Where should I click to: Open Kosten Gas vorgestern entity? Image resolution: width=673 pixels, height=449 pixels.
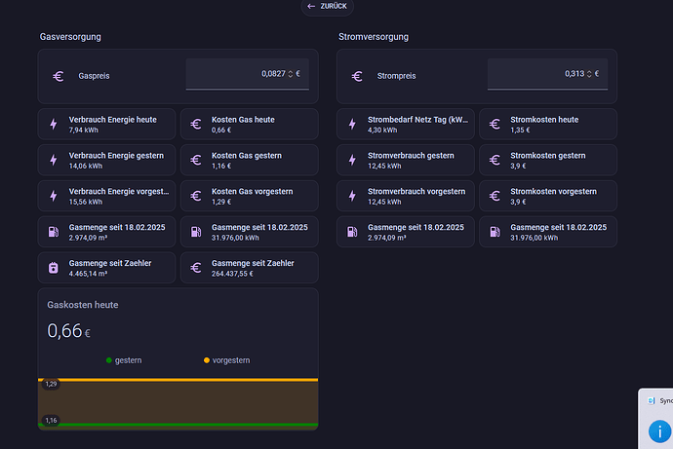pyautogui.click(x=250, y=196)
